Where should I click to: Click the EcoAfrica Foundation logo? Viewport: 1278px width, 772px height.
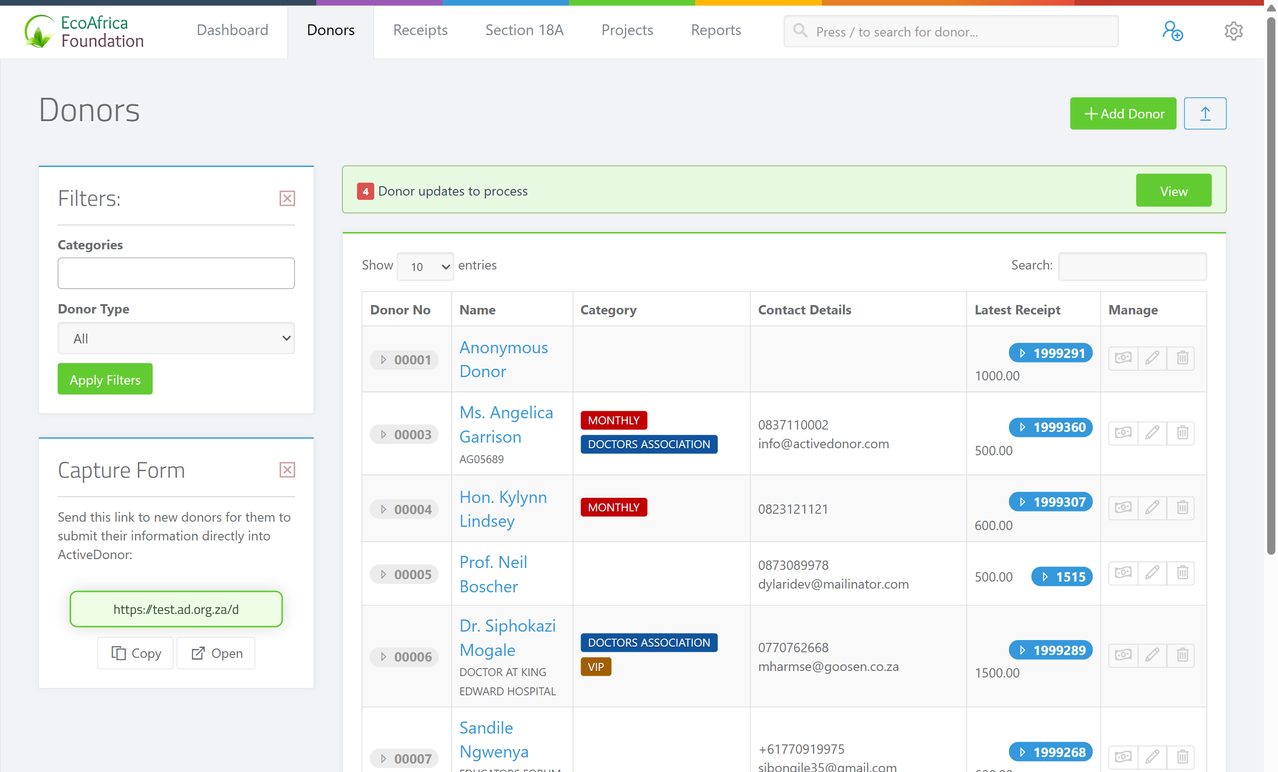tap(84, 31)
